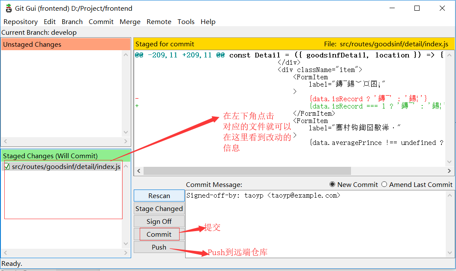The image size is (456, 271).
Task: Click diff view scroll down arrow
Action: click(x=449, y=162)
